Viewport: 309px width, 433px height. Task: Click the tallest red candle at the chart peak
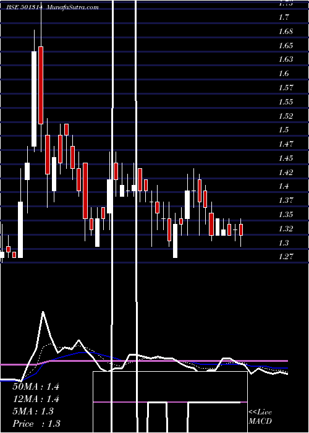point(41,85)
